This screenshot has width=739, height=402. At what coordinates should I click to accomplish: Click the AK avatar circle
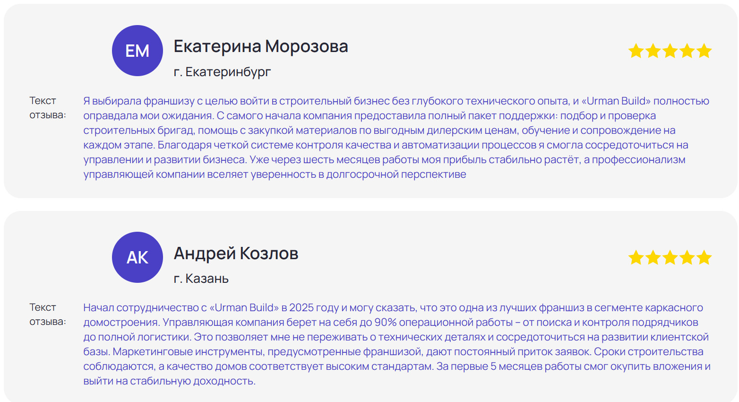(137, 257)
